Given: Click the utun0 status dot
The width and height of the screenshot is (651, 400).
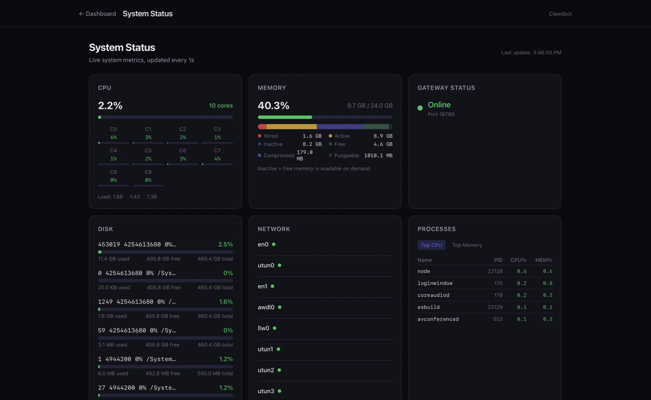Looking at the screenshot, I should tap(280, 265).
